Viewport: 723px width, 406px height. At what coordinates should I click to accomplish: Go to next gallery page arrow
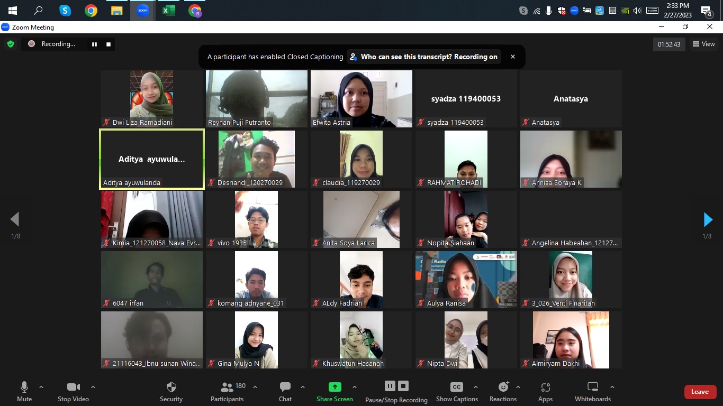(x=708, y=219)
